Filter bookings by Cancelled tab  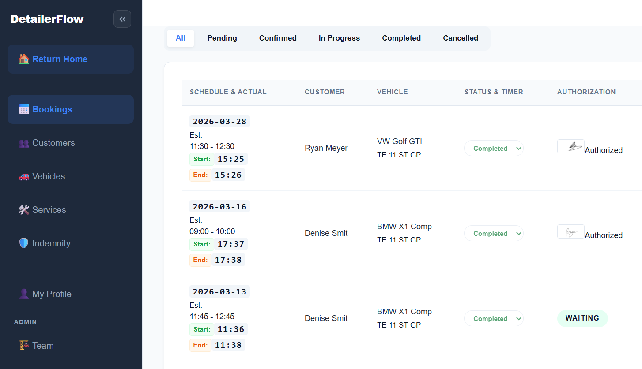tap(461, 38)
